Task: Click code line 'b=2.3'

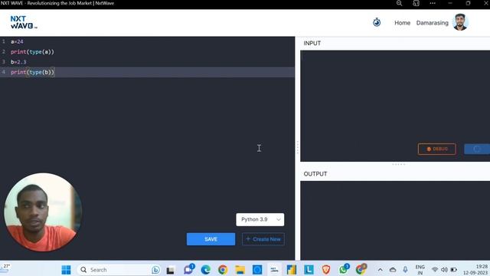Action: click(x=18, y=62)
